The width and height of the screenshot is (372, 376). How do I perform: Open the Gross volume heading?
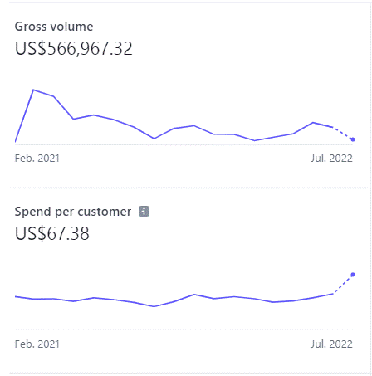pos(54,27)
